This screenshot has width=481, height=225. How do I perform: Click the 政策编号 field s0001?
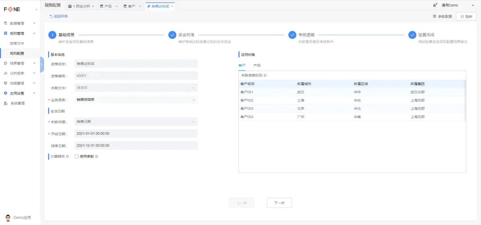(136, 75)
